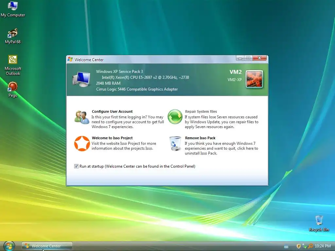The height and width of the screenshot is (251, 335).
Task: Click the 'Visit the website Isso Project' description
Action: pos(124,146)
